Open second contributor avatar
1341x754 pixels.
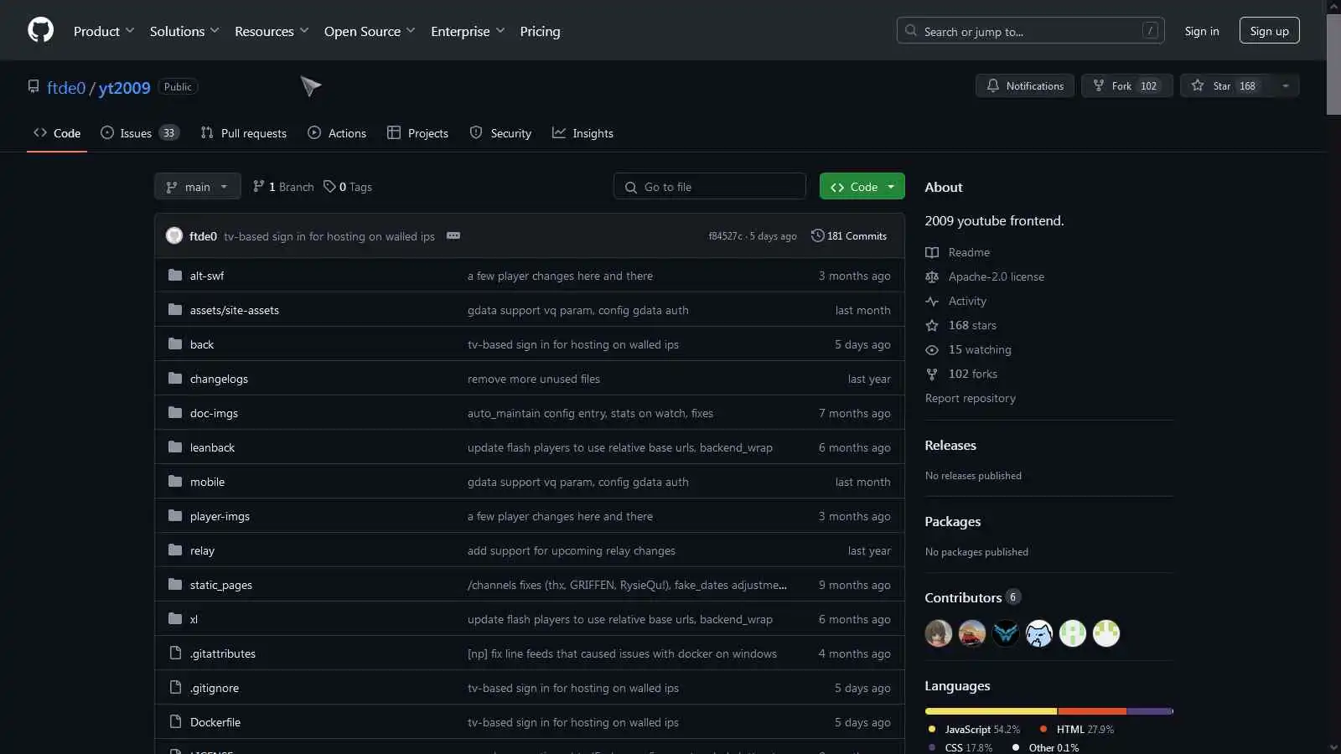tap(972, 633)
